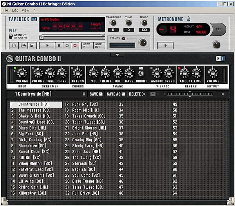Flip the Twang BRIGHT switch

tap(141, 73)
